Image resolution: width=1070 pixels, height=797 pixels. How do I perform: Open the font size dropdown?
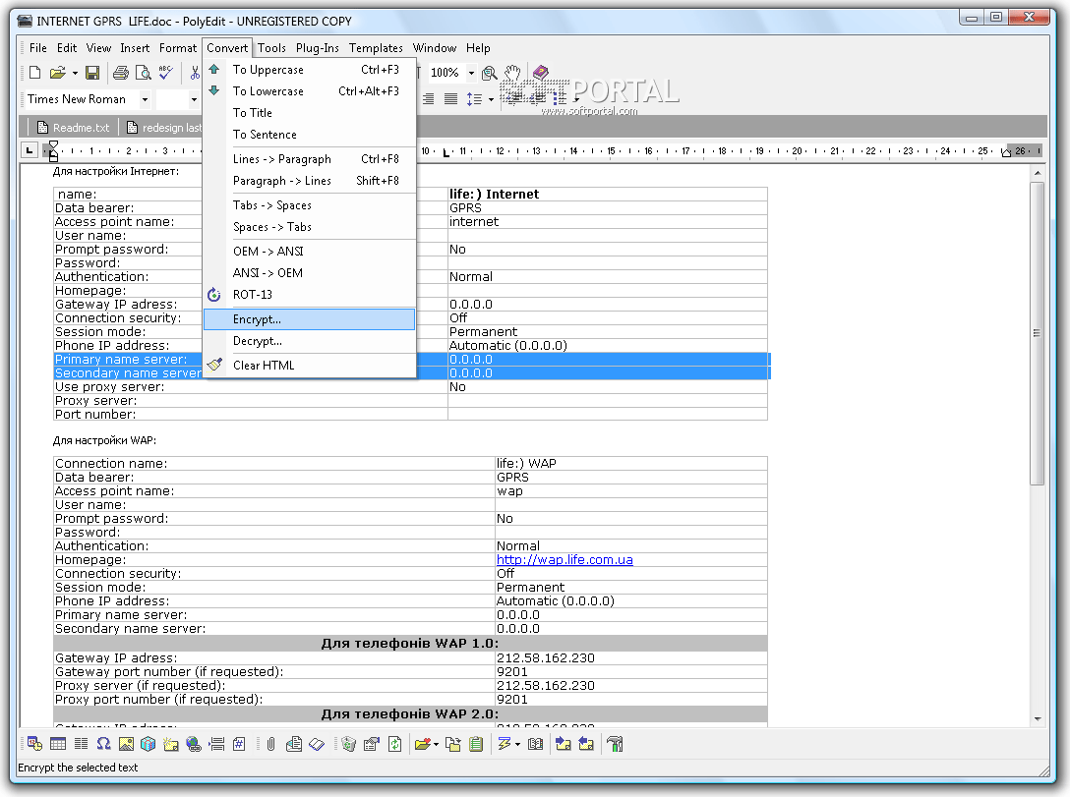coord(194,99)
